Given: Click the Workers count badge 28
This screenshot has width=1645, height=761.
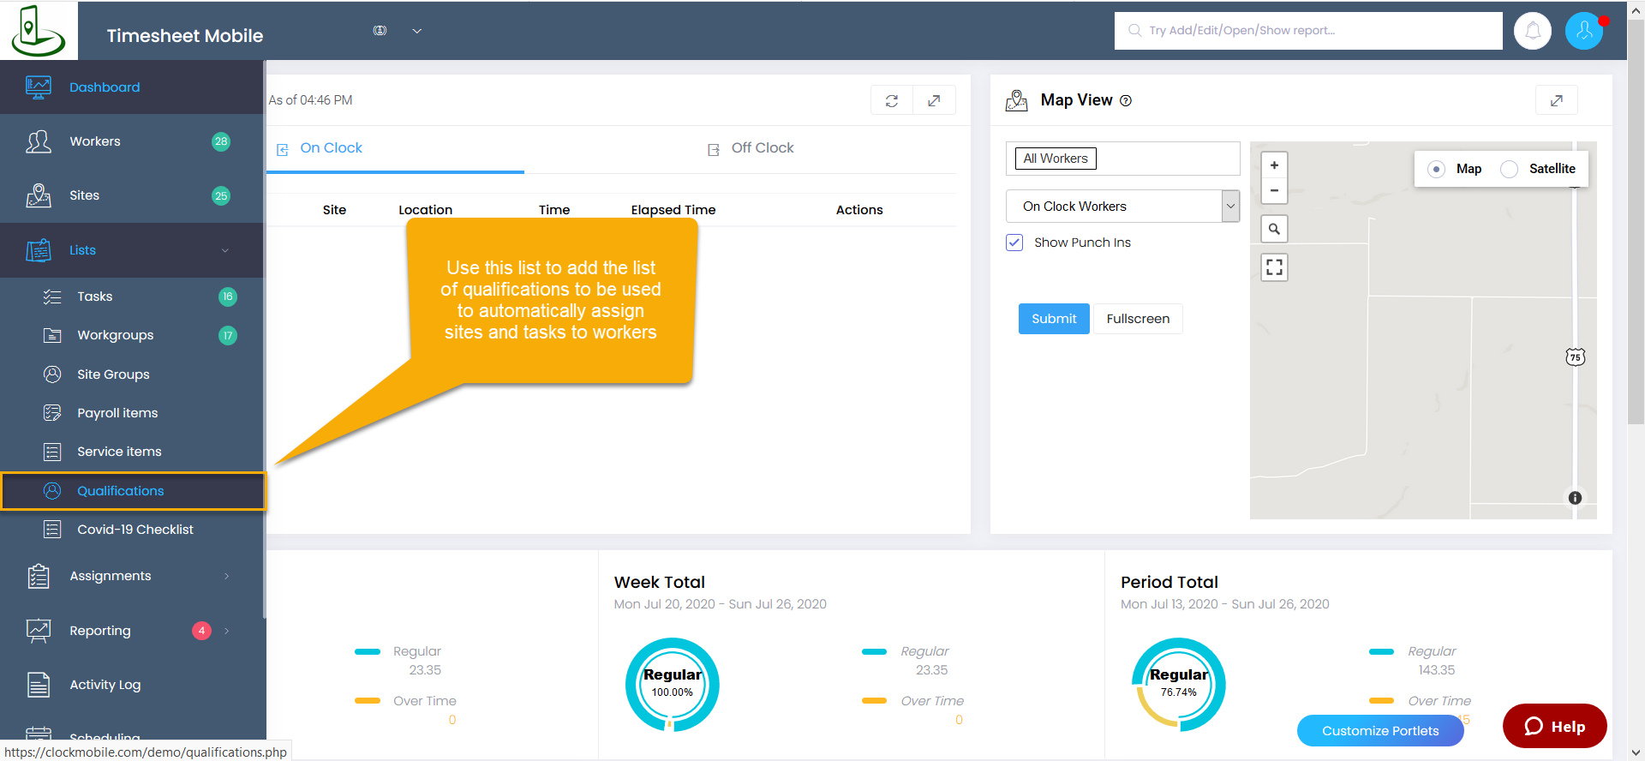Looking at the screenshot, I should 221,141.
